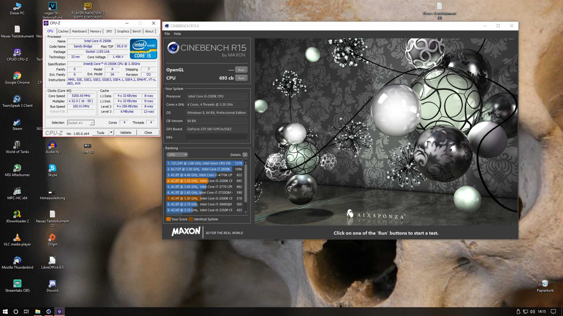Open World of Tanks desktop icon
563x316 pixels.
(17, 147)
